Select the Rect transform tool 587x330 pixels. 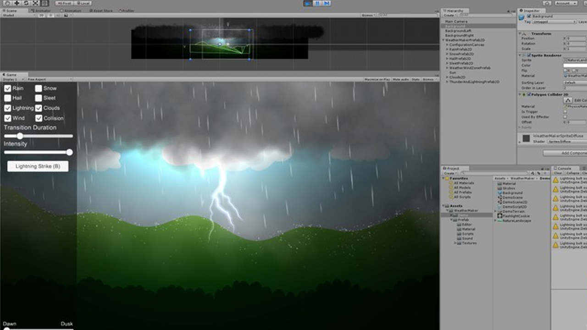pyautogui.click(x=45, y=3)
